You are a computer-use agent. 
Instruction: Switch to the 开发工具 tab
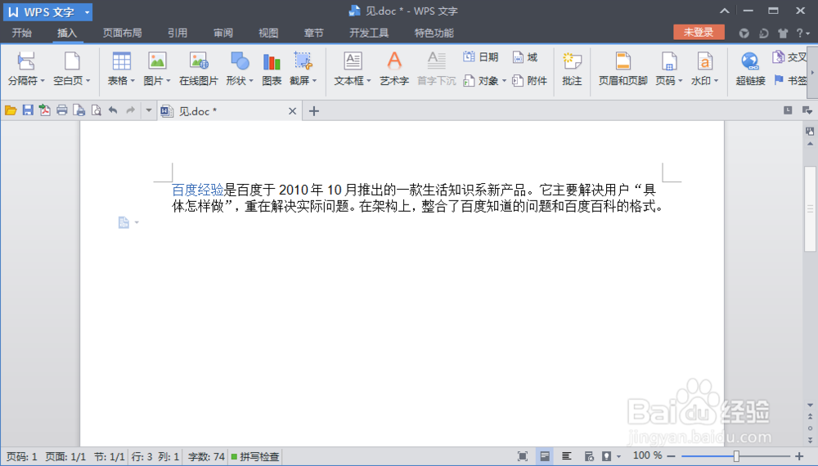tap(369, 33)
